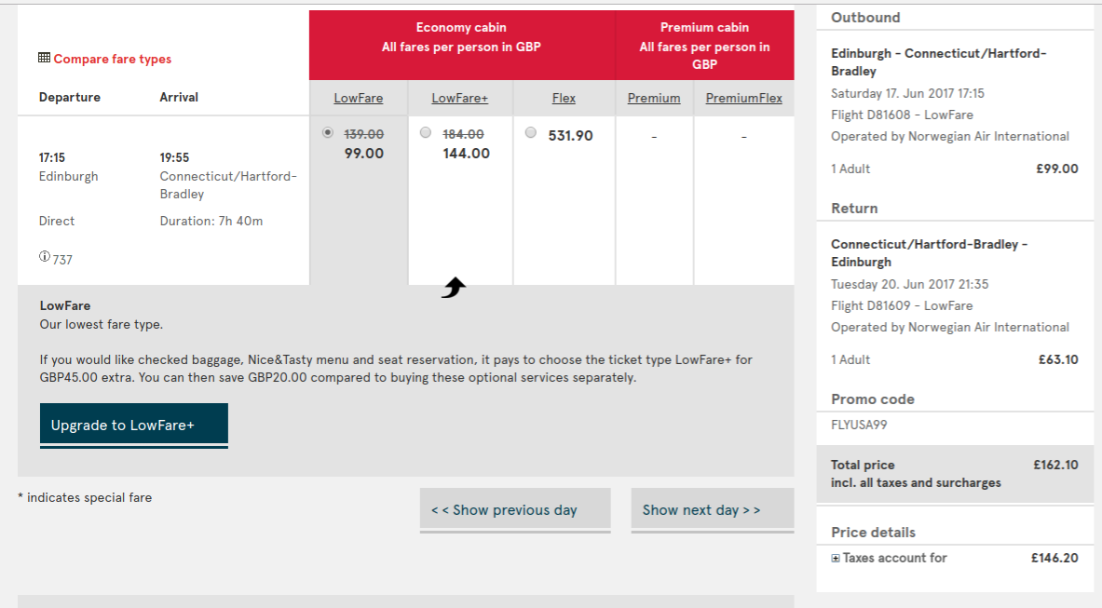Image resolution: width=1102 pixels, height=608 pixels.
Task: Select the LowFare 99.00 radio button
Action: [x=328, y=132]
